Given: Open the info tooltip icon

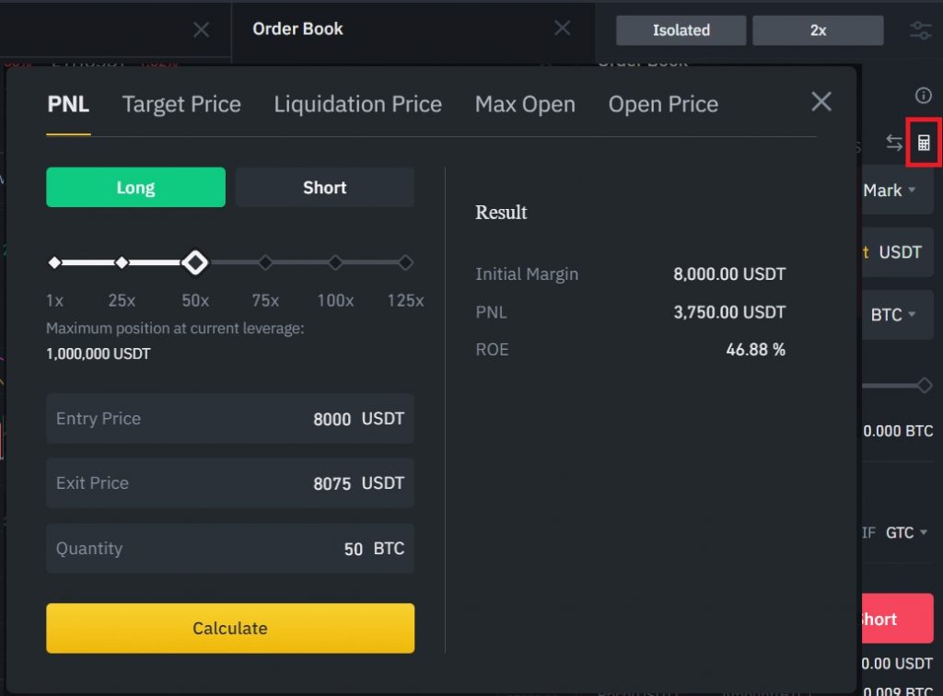Looking at the screenshot, I should 923,95.
